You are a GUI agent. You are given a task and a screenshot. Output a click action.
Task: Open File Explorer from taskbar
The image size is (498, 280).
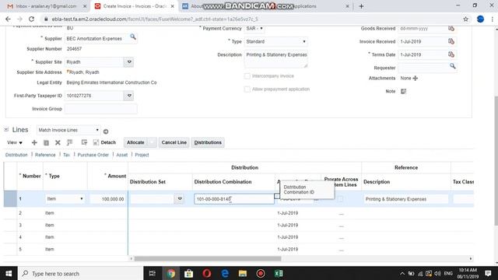tap(243, 273)
